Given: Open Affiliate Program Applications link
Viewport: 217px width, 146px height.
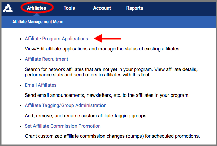Looking at the screenshot, I should point(56,39).
